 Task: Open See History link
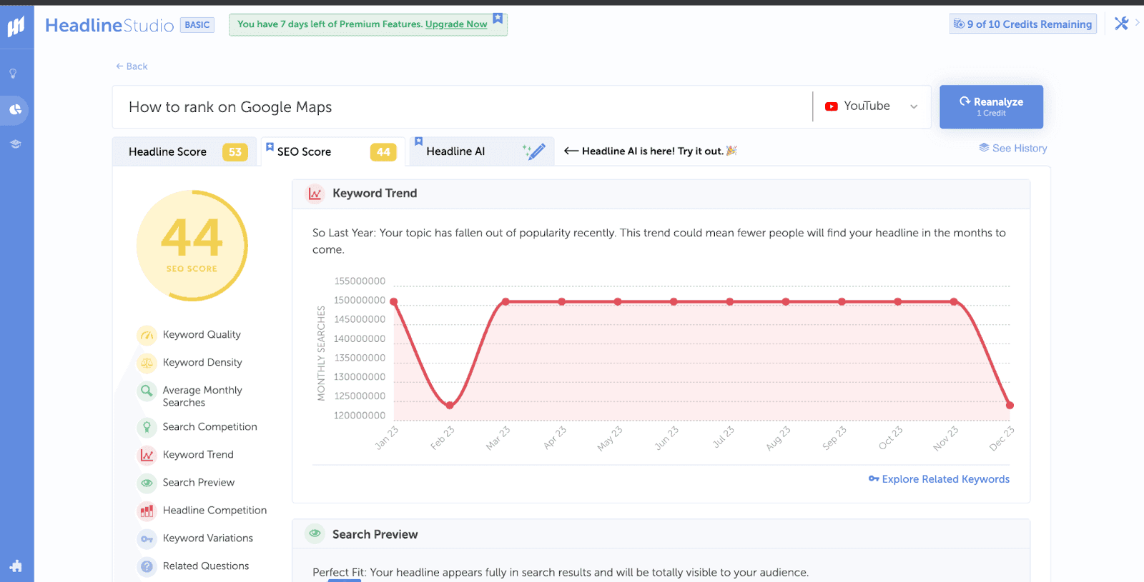click(1013, 149)
